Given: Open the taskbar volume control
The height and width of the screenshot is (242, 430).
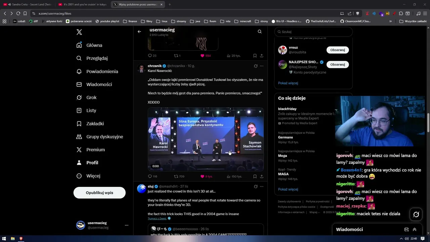Looking at the screenshot, I should tap(407, 239).
